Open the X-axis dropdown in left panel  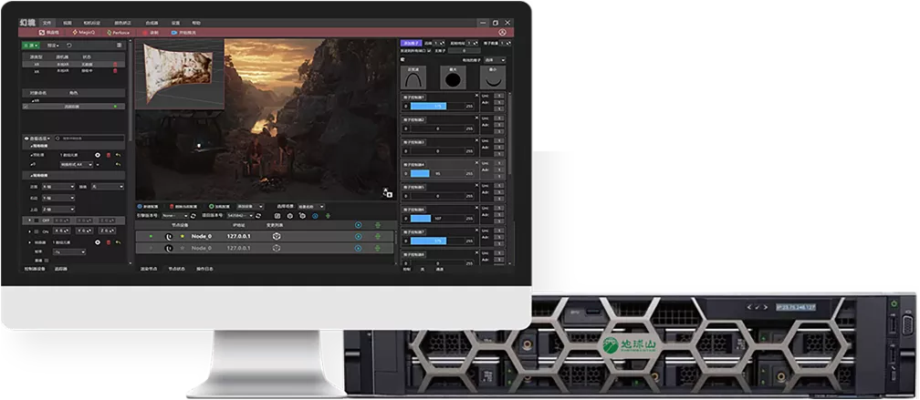tap(58, 186)
